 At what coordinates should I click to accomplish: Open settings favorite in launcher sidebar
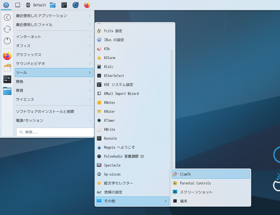click(7, 79)
